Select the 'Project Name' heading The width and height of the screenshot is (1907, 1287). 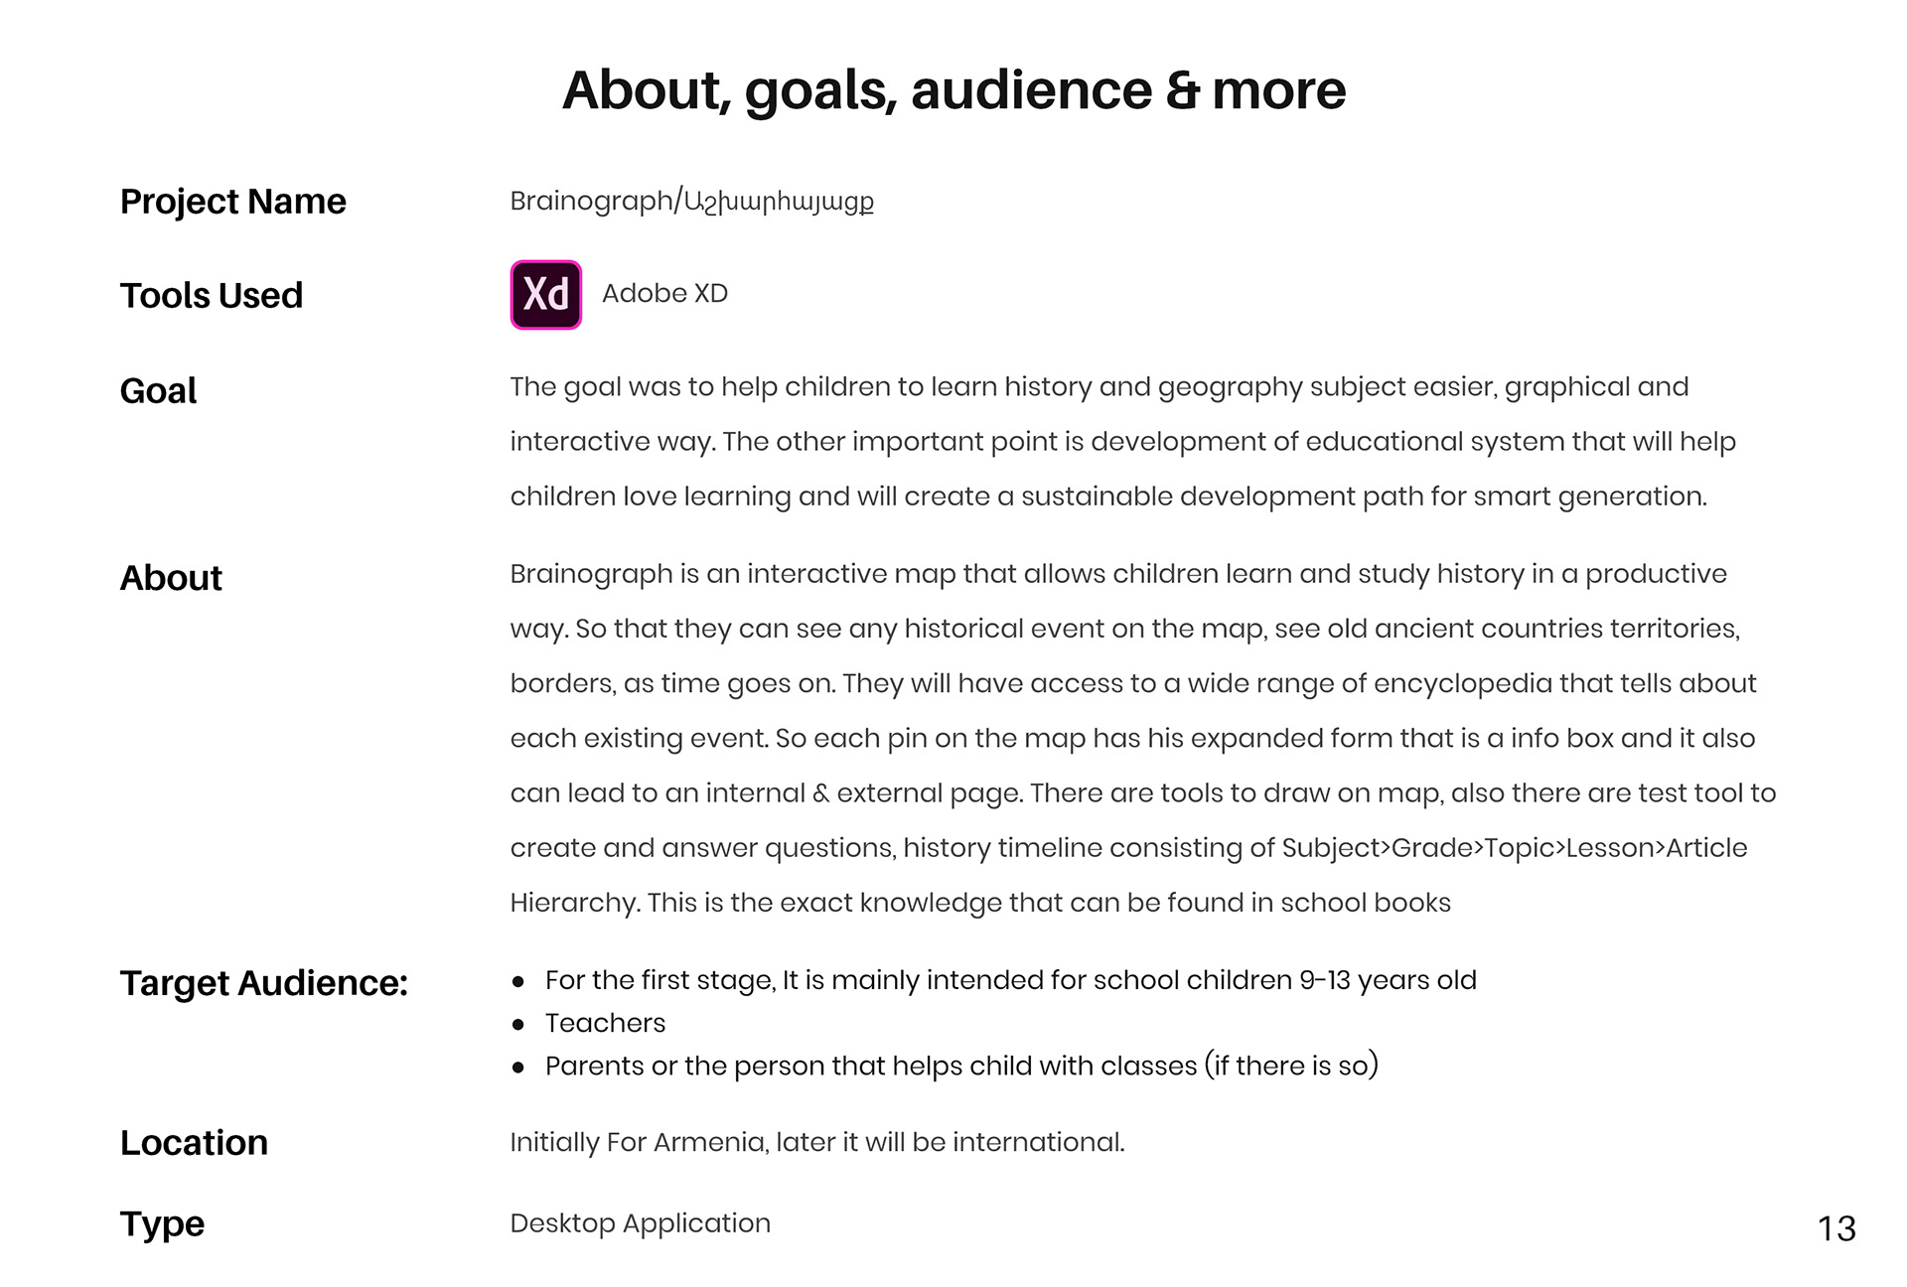(x=232, y=202)
